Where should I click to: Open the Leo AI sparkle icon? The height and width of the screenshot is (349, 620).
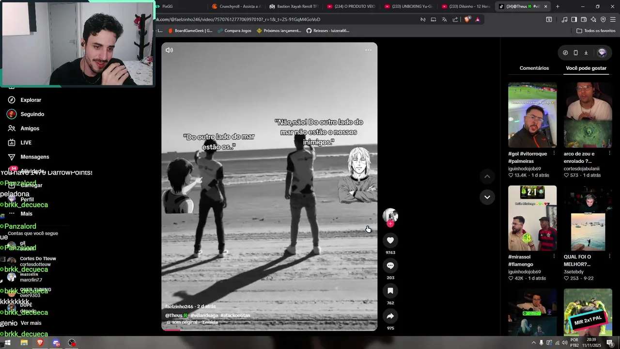pos(593,19)
